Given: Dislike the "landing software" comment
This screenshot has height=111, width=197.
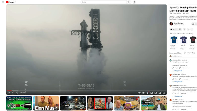Looking at the screenshot, I should [178, 93].
